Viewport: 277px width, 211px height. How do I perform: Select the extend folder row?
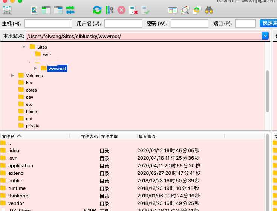point(133,173)
